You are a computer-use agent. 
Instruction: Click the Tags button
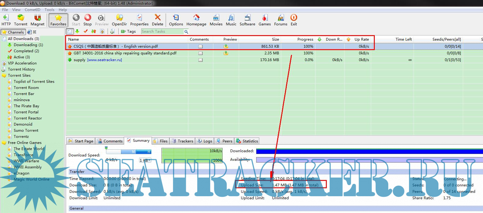point(128,31)
